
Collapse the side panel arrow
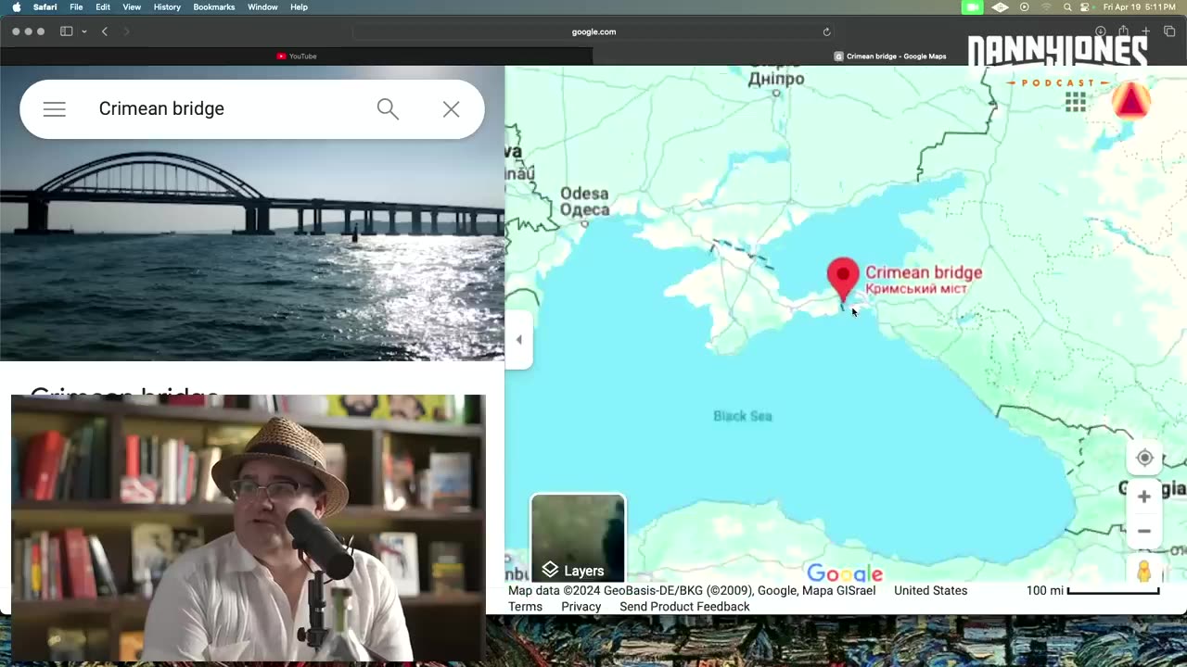point(518,340)
